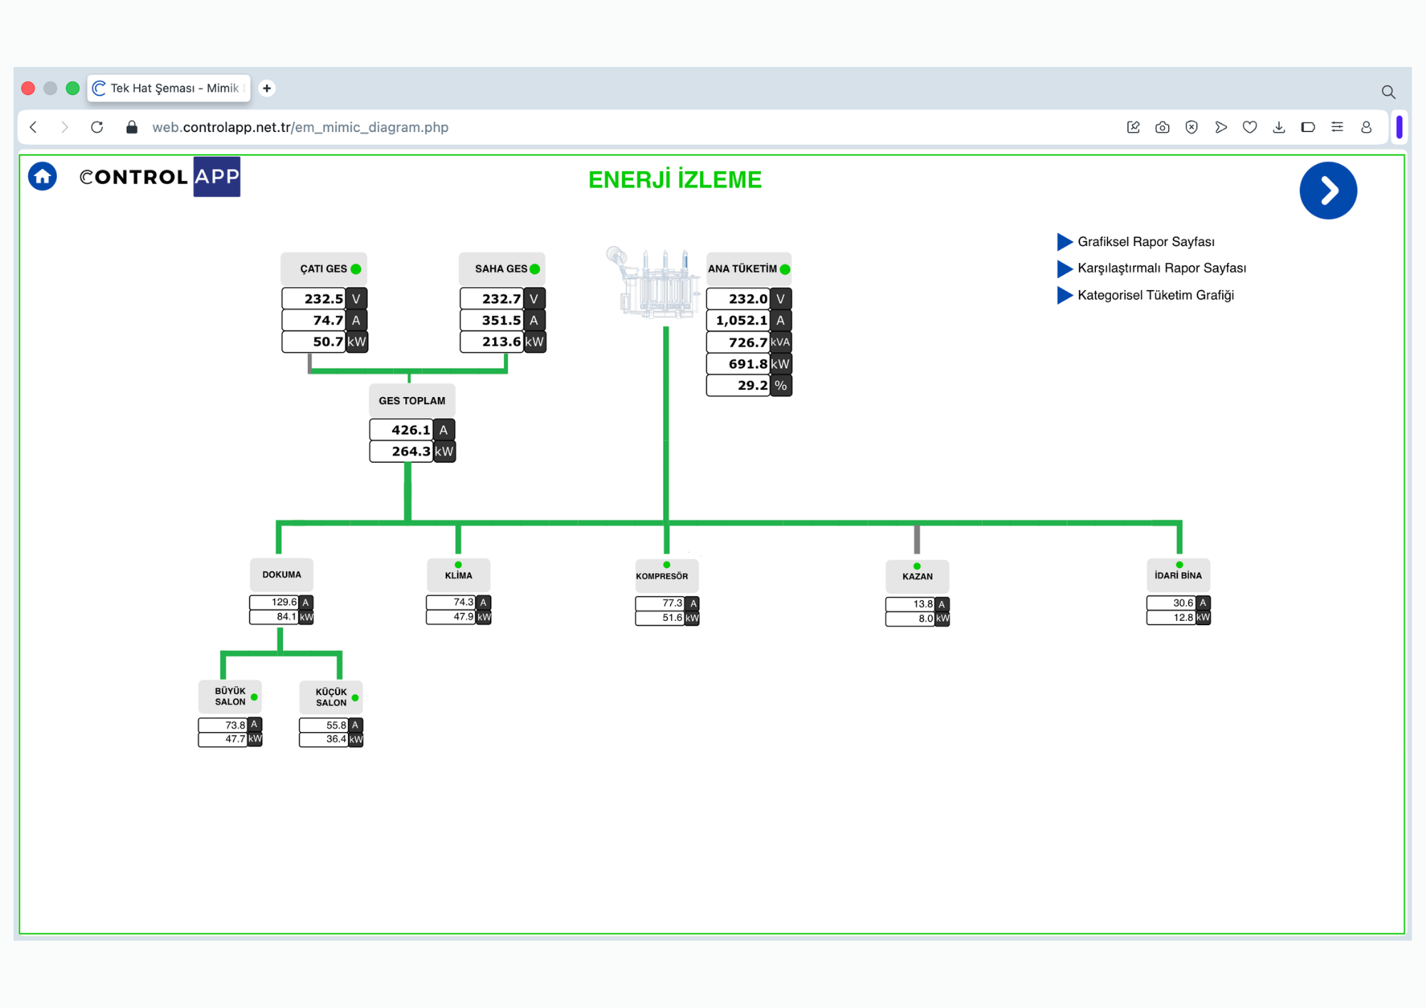The image size is (1426, 1008).
Task: Open the camera snapshot toolbar icon
Action: (1162, 127)
